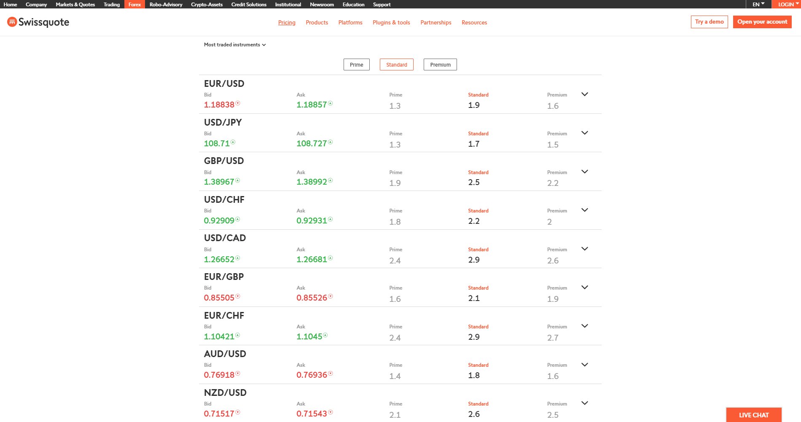
Task: Open the Plugins & tools navigation link
Action: [391, 22]
